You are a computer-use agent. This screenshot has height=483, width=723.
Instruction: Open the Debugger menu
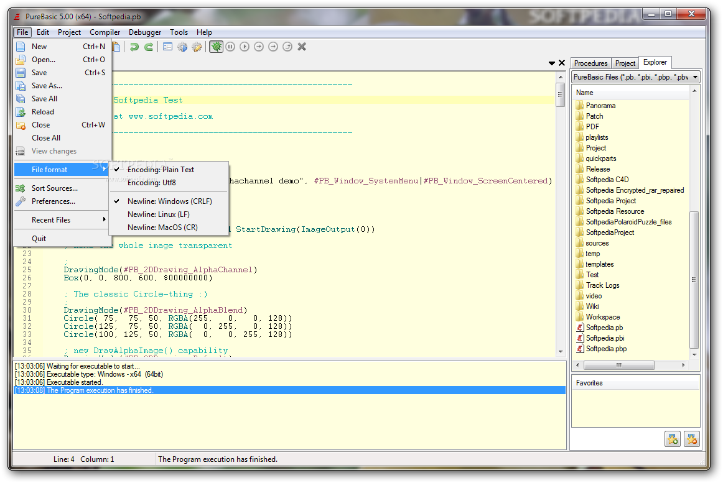point(145,32)
